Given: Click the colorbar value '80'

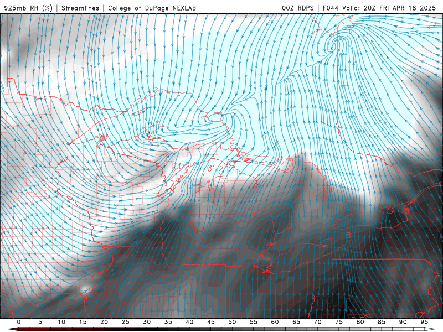Looking at the screenshot, I should [x=360, y=322].
